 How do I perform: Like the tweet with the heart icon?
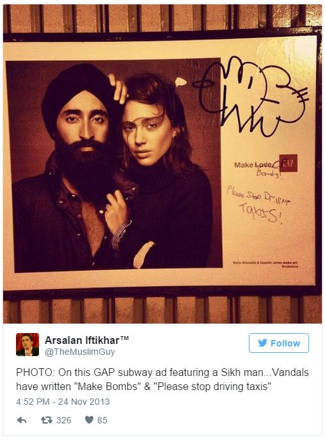point(89,420)
